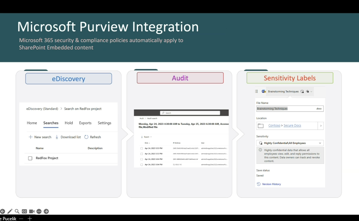Check the RedFox Project checkbox
Screen dimensions: 359x221
(30, 158)
